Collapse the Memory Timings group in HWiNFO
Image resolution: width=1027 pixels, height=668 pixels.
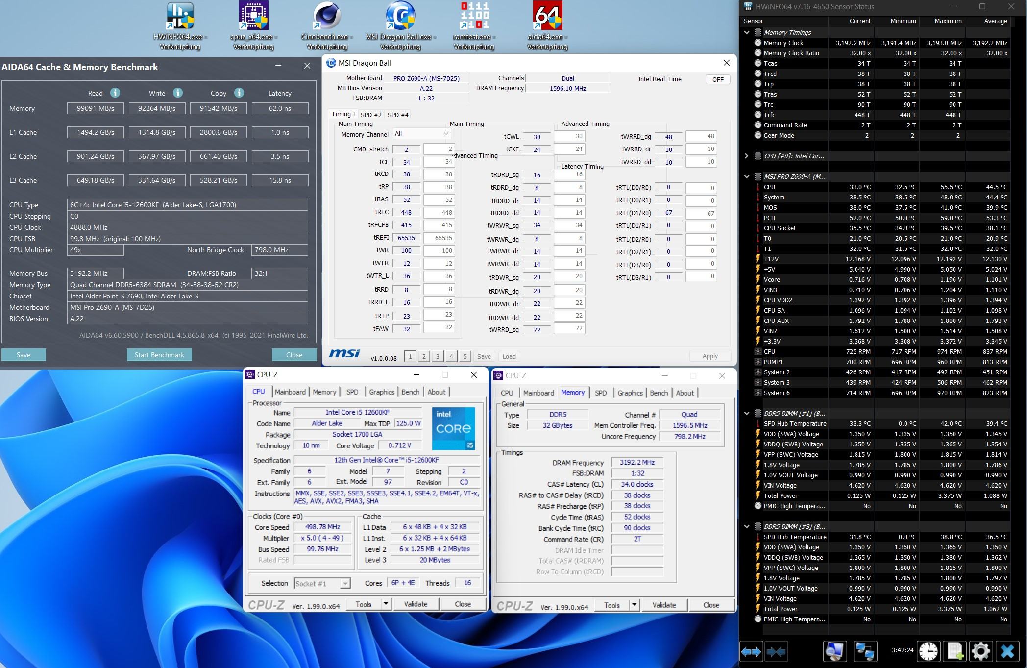tap(747, 32)
